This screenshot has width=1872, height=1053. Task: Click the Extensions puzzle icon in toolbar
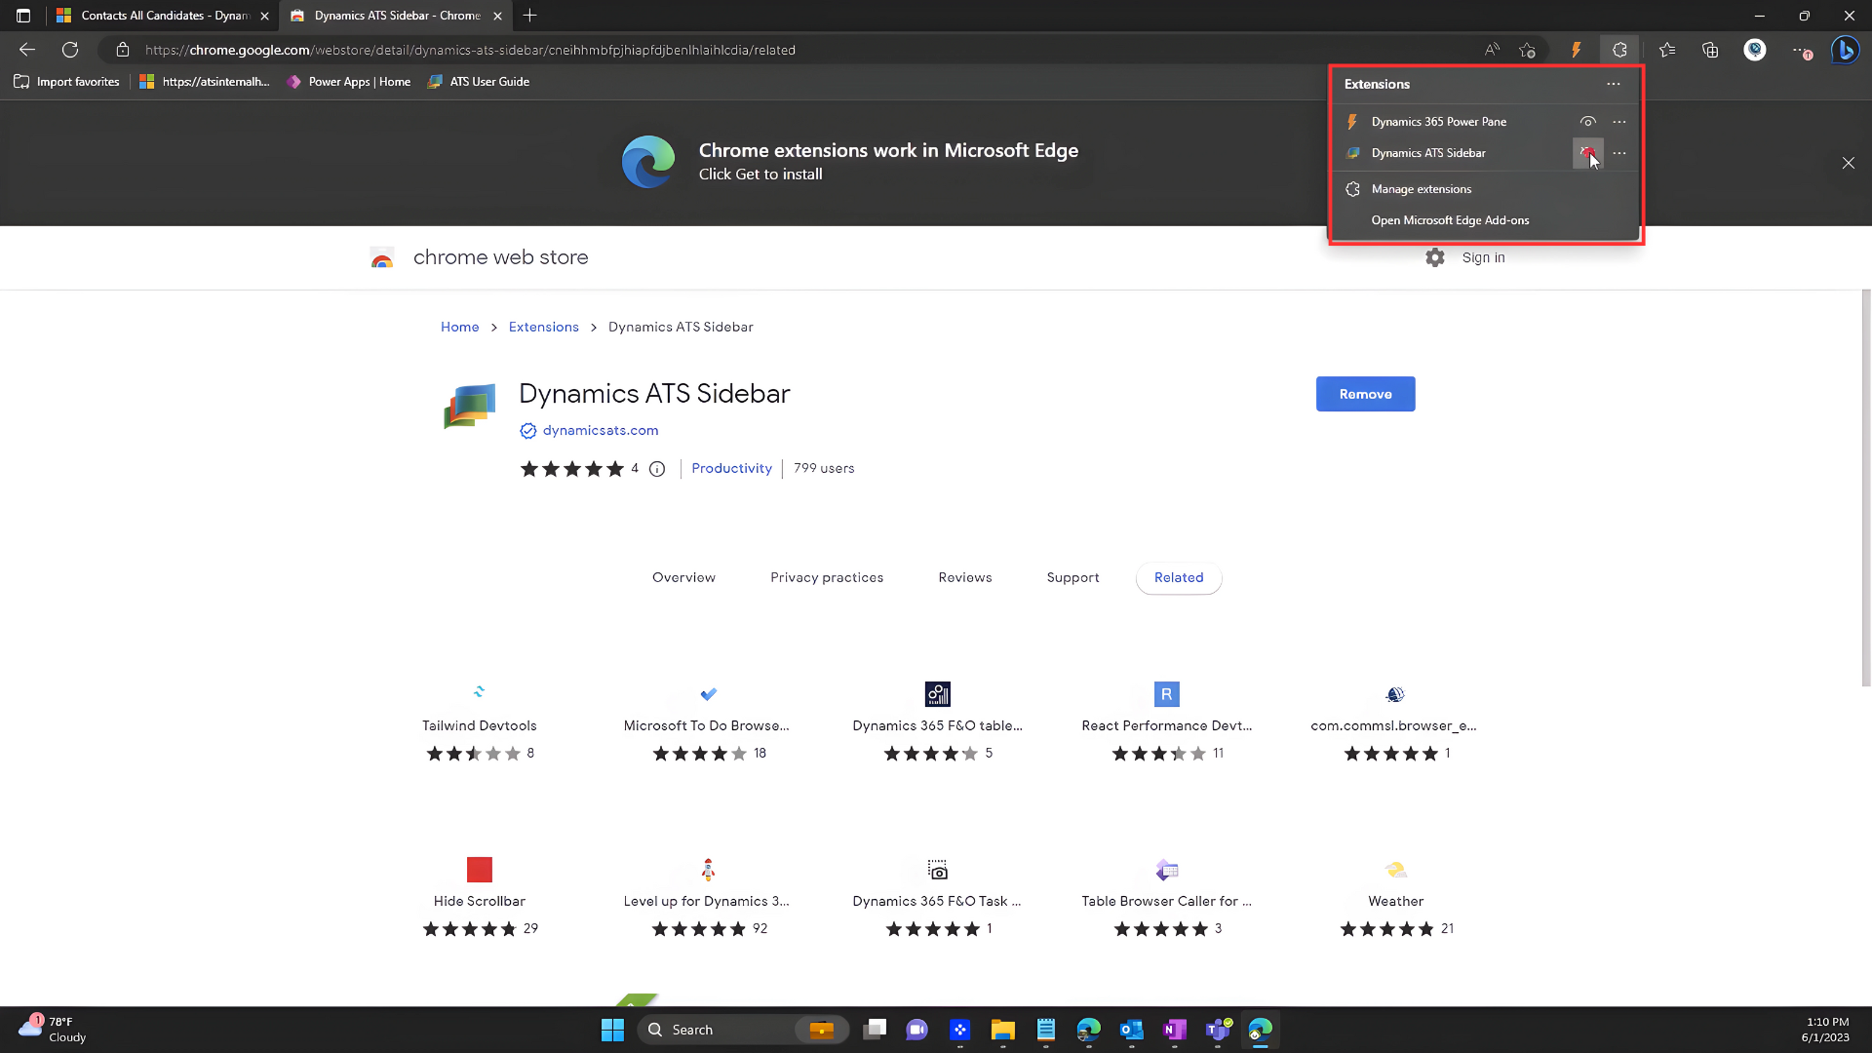(x=1619, y=50)
